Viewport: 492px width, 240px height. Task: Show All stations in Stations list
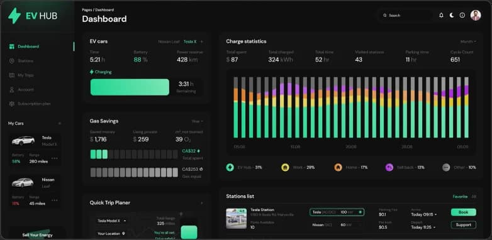click(474, 197)
